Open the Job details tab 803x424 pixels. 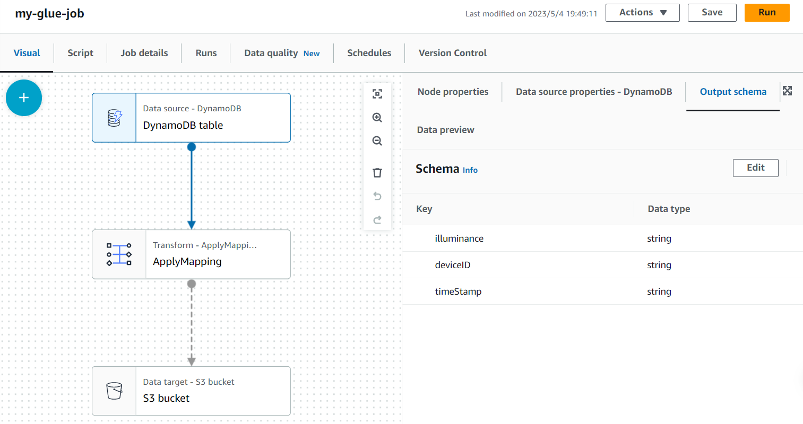144,53
